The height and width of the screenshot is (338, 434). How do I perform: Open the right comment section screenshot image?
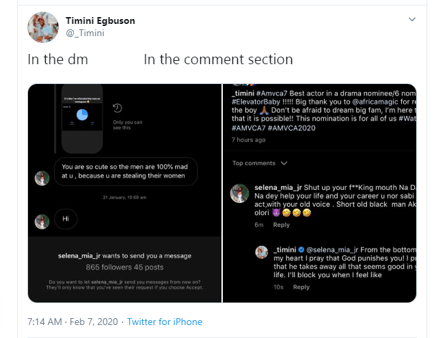[x=320, y=193]
